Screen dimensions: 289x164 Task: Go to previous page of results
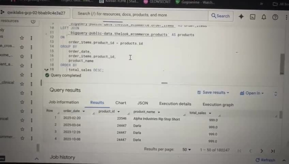251,151
